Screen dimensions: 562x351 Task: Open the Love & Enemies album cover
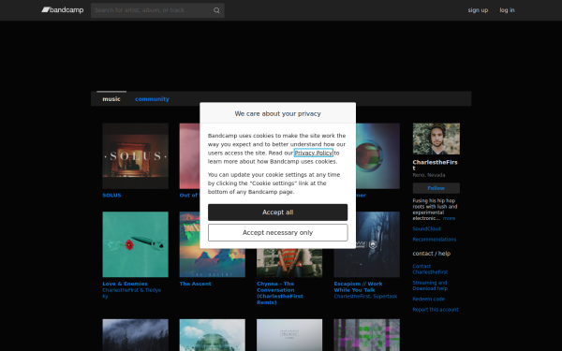point(136,244)
